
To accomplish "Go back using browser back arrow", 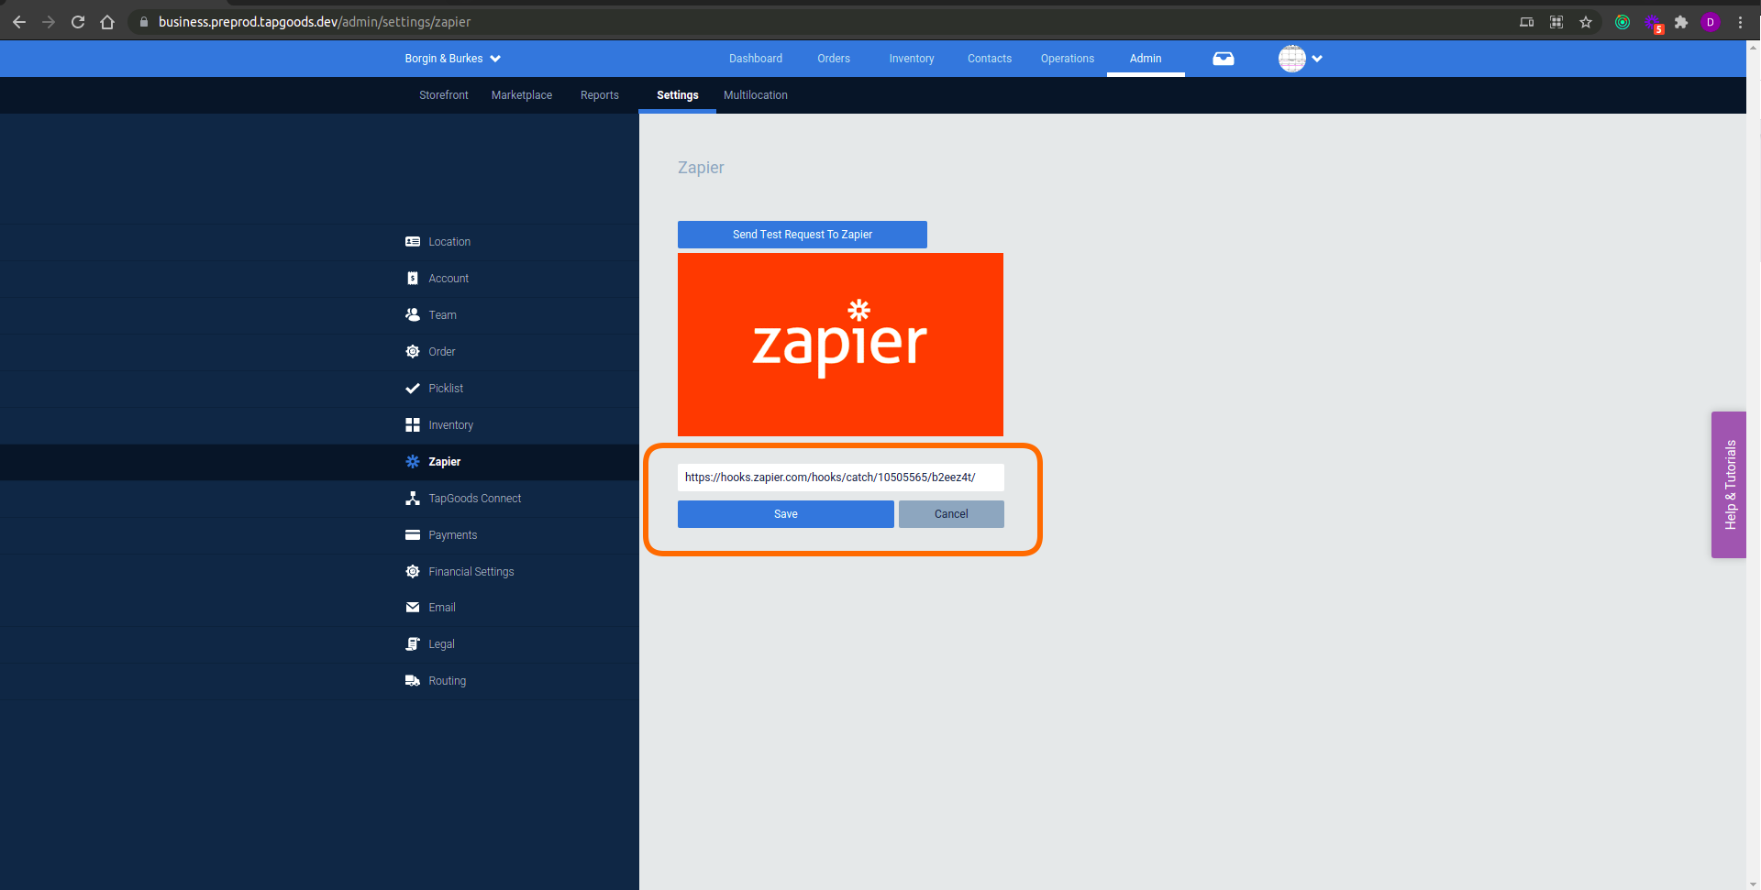I will (19, 22).
